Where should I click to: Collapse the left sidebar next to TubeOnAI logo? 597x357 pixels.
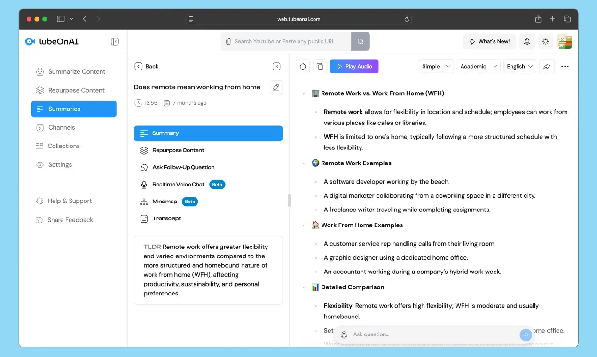(x=115, y=41)
